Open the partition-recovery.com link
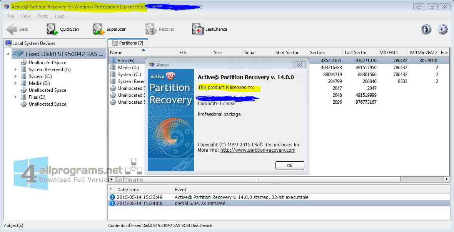Screen dimensions: 454x232 (x=258, y=150)
